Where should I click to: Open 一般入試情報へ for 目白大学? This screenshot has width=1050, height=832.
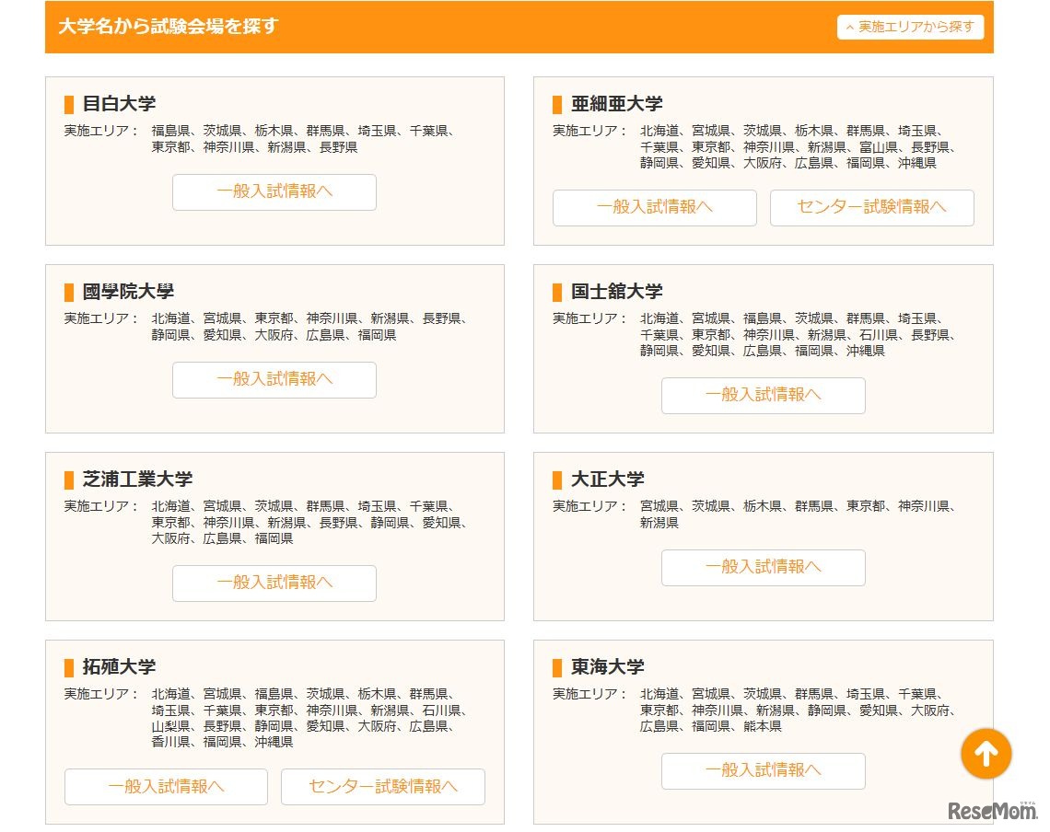pyautogui.click(x=274, y=192)
